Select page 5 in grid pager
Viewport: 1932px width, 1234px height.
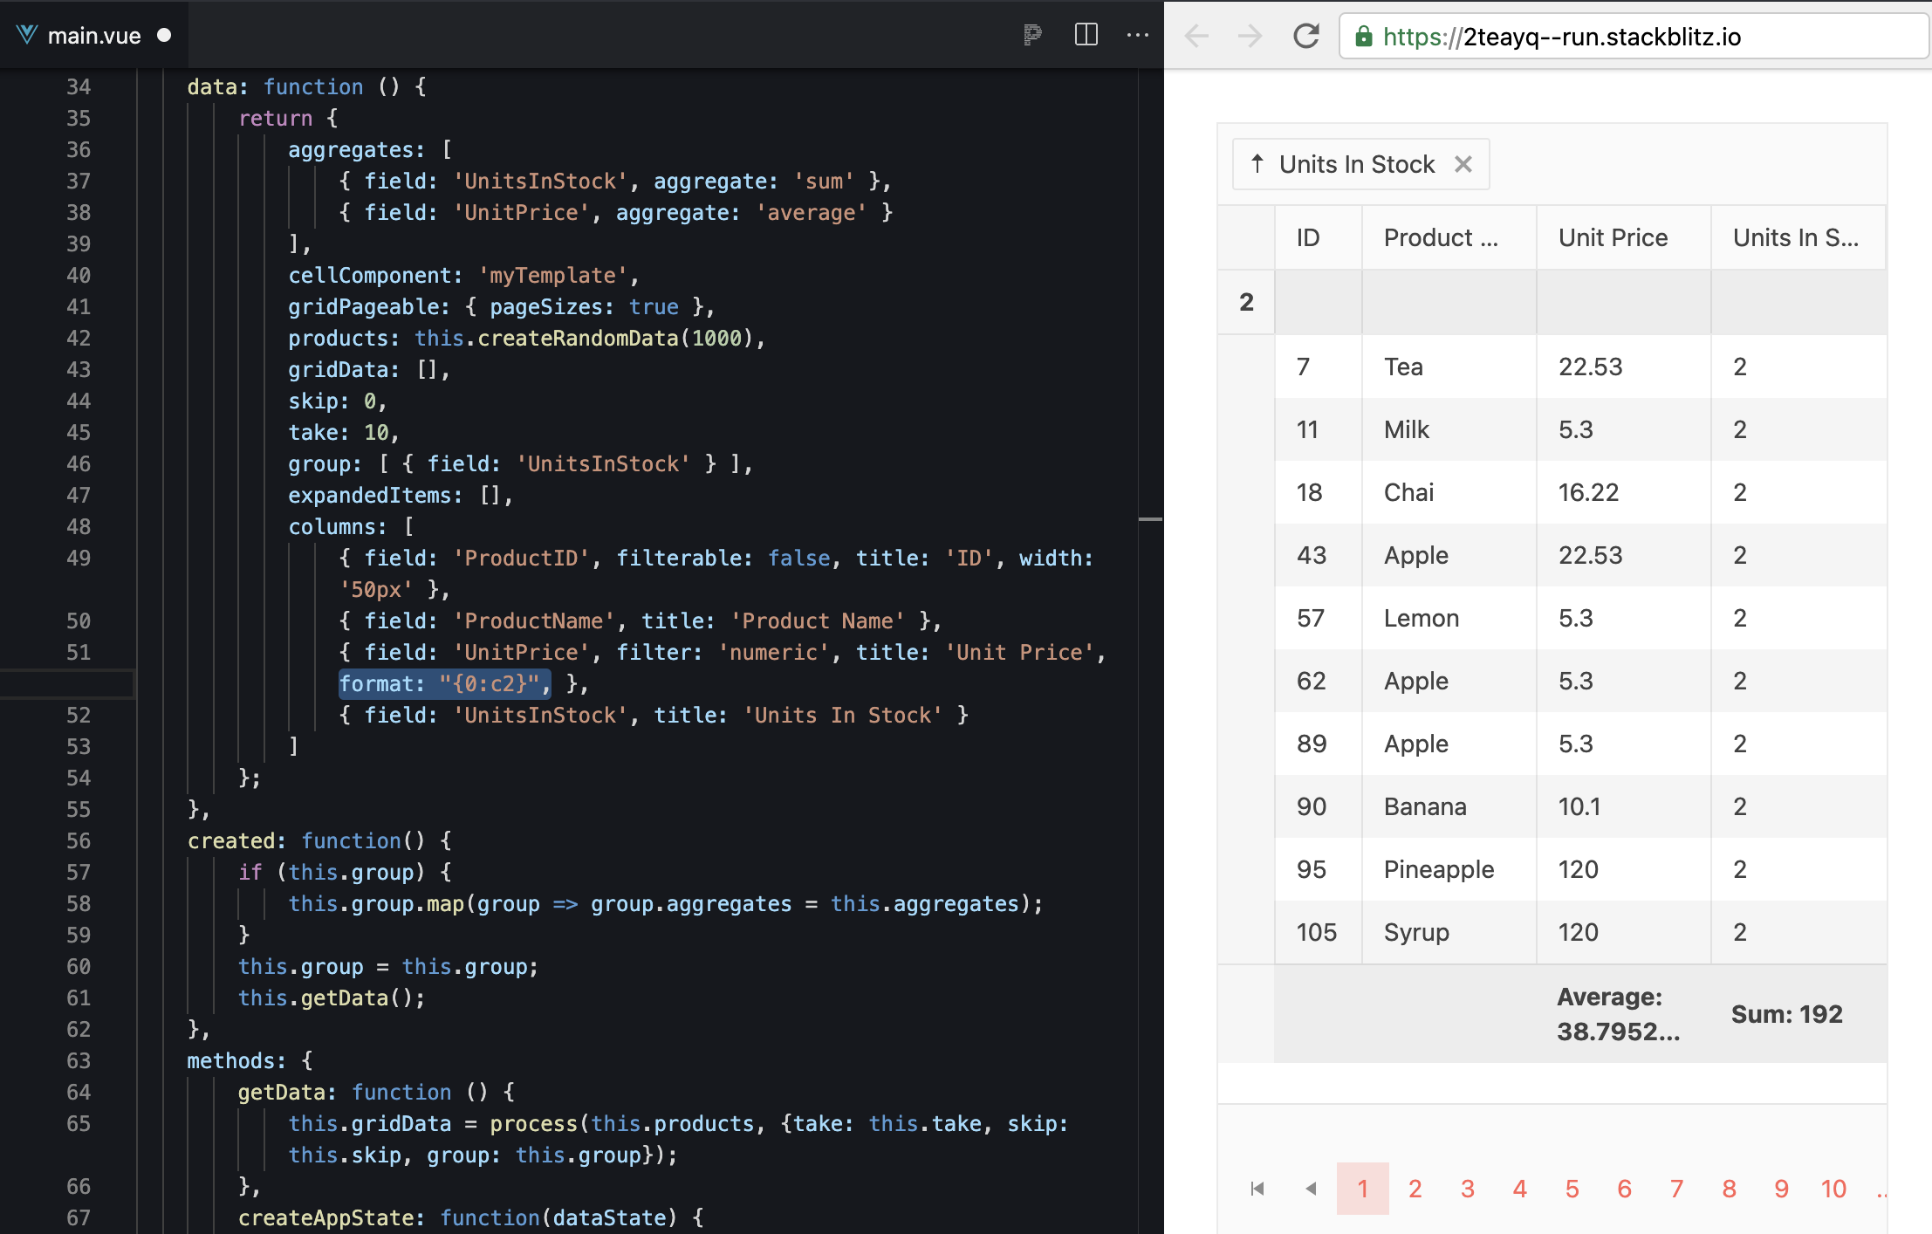click(1572, 1189)
